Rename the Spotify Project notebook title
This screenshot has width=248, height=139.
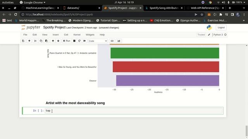[x=54, y=27]
